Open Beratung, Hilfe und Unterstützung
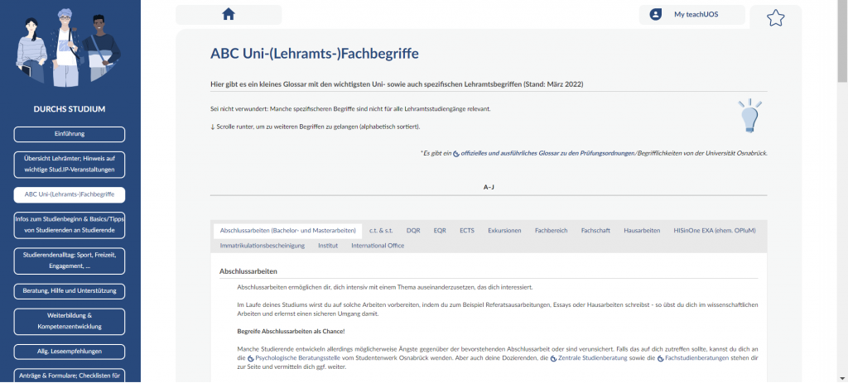This screenshot has width=848, height=383. [70, 291]
